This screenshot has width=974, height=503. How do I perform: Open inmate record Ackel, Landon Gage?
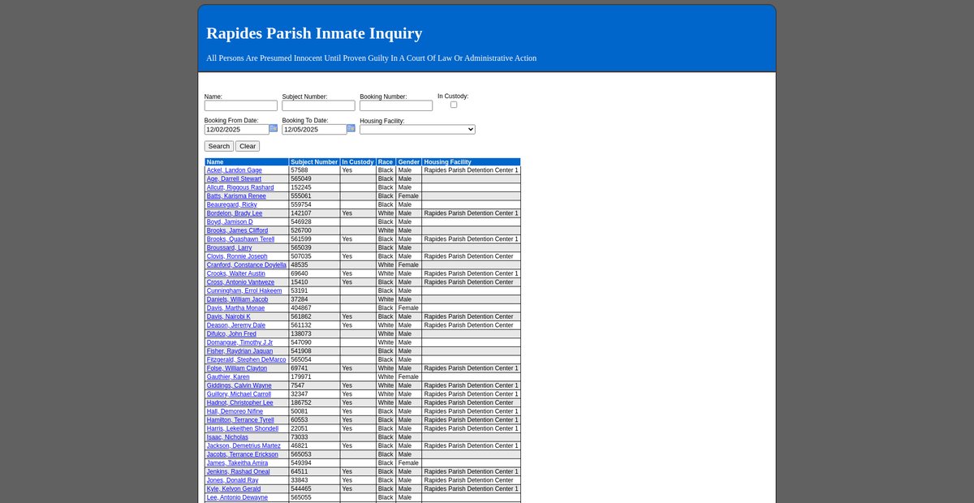pos(235,170)
